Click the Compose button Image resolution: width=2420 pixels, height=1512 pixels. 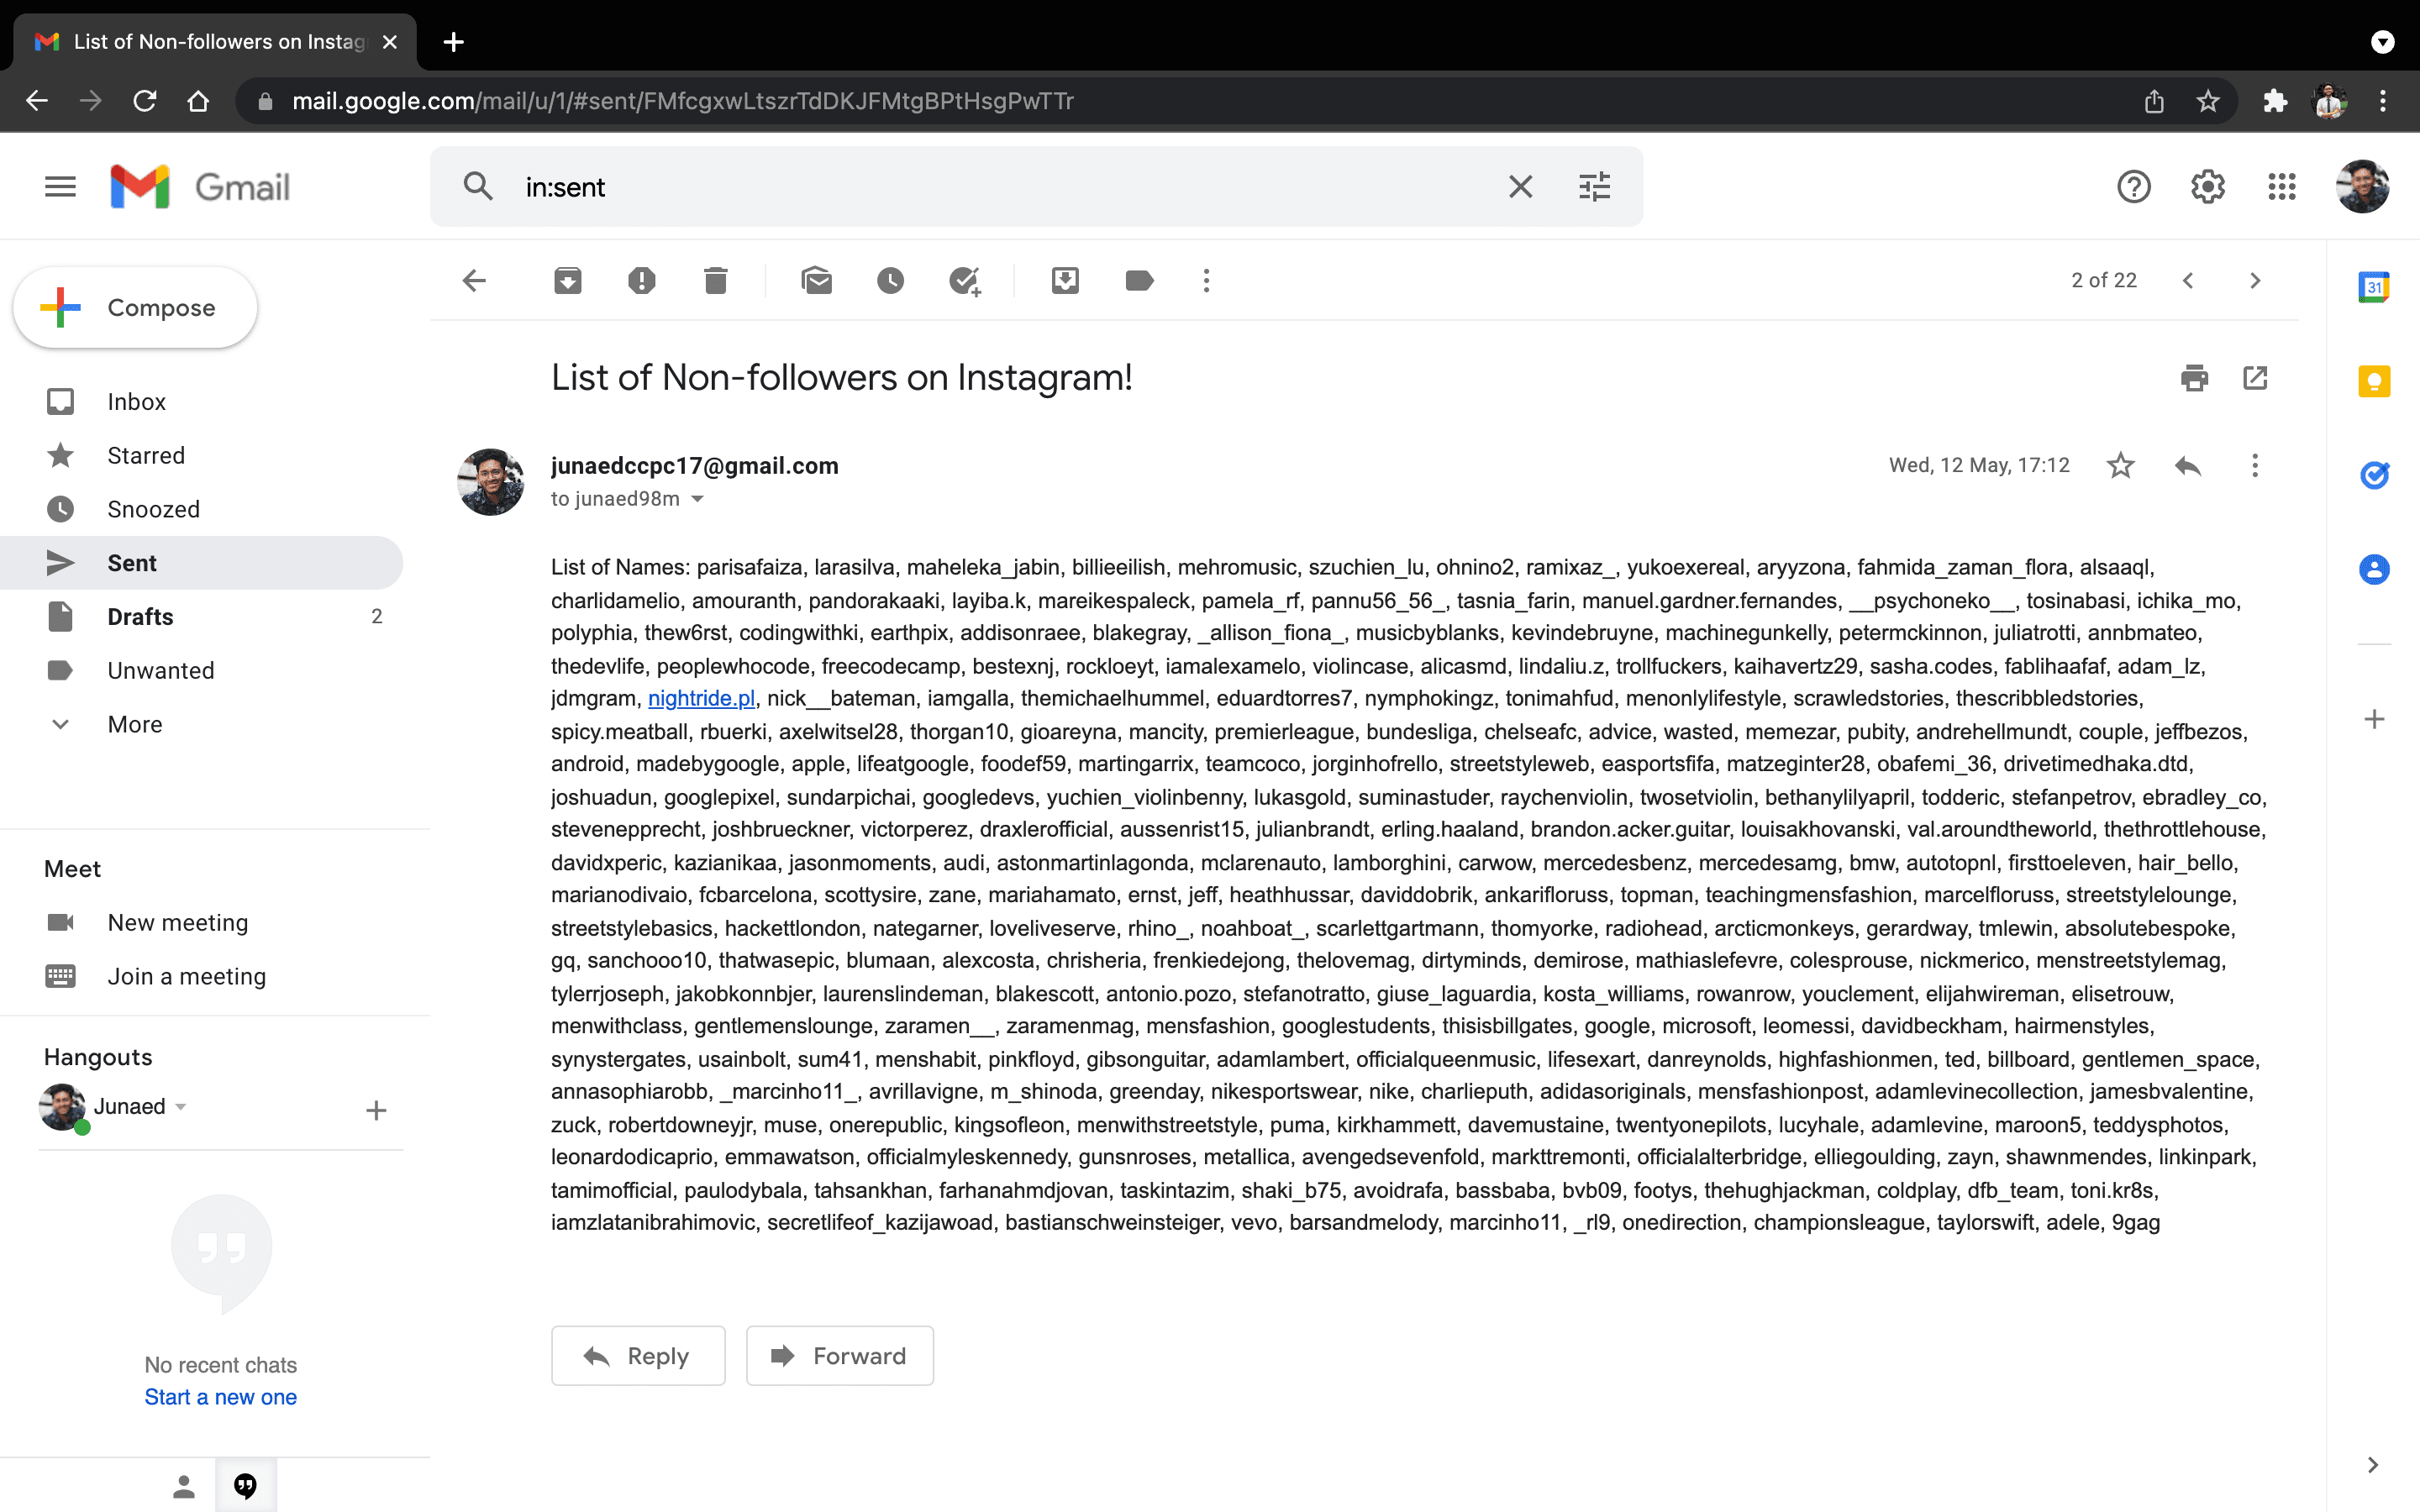[x=135, y=307]
